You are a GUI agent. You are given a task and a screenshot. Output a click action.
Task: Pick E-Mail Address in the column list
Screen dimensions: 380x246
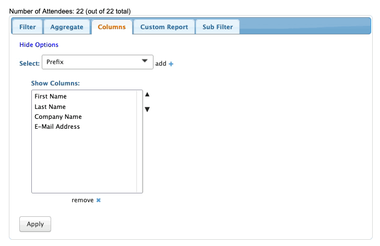point(57,127)
